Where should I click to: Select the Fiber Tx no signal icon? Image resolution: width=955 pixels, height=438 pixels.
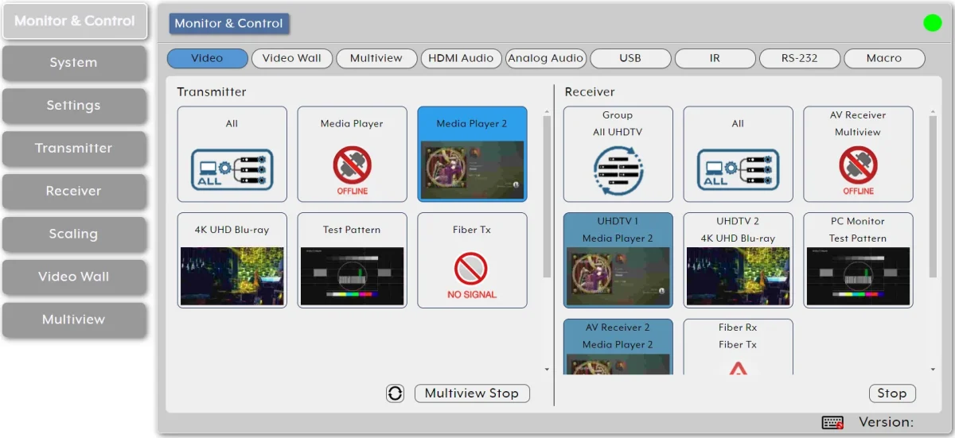(x=472, y=273)
